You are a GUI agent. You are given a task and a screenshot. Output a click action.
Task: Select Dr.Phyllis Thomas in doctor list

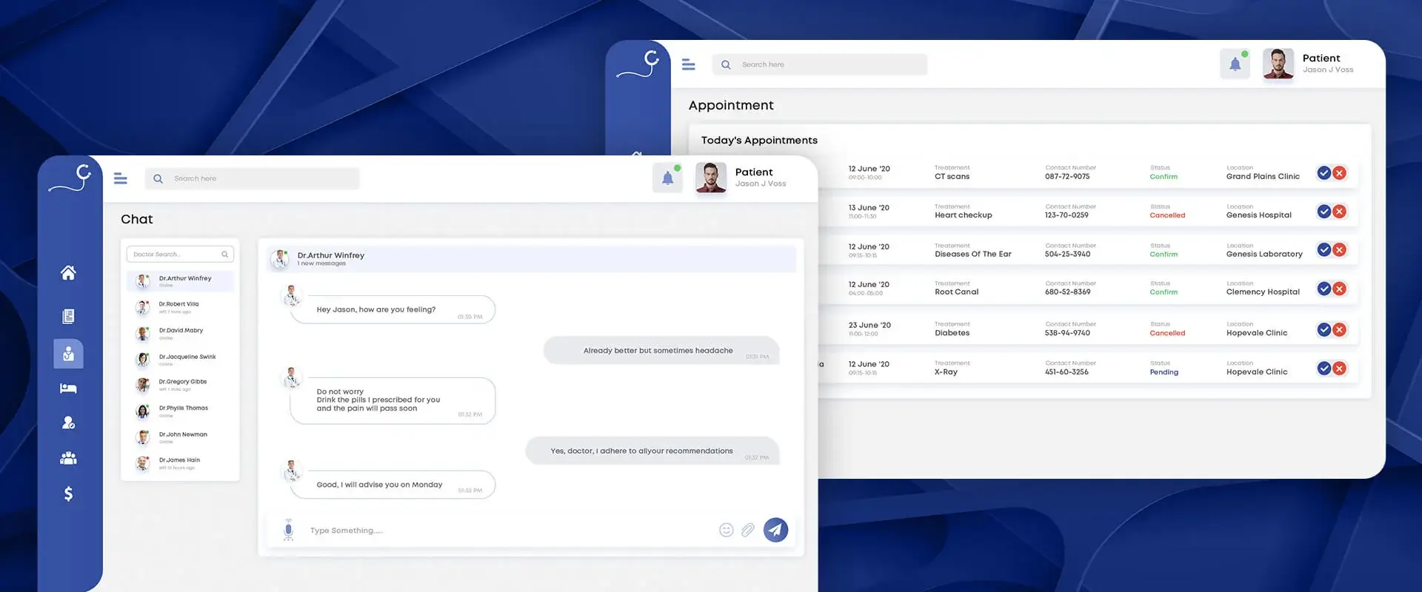(180, 411)
